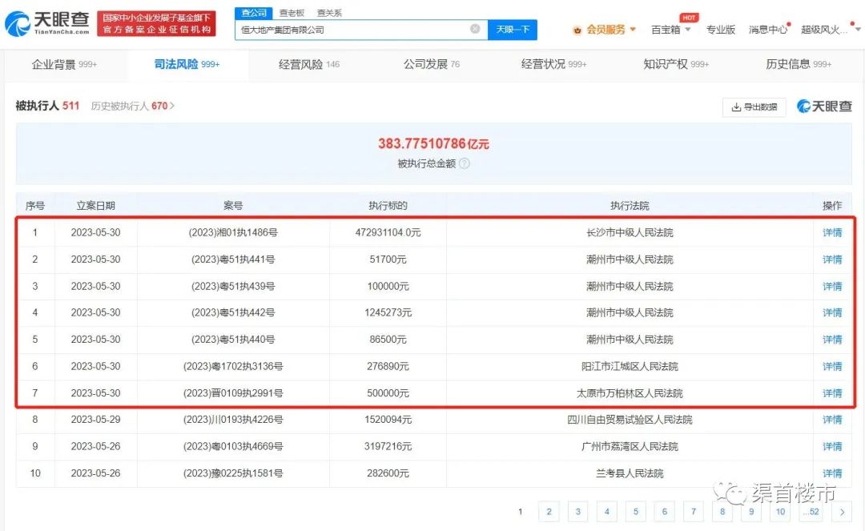The image size is (865, 531).
Task: Switch to the 历史信息 tab
Action: tap(799, 65)
